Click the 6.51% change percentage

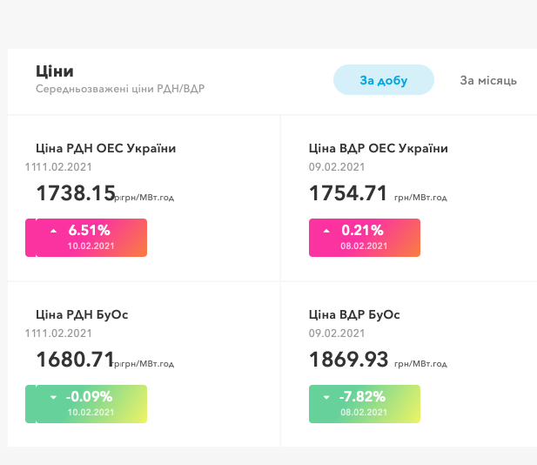90,231
